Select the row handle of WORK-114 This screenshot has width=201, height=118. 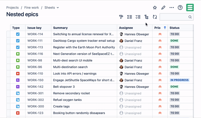[x=8, y=34]
